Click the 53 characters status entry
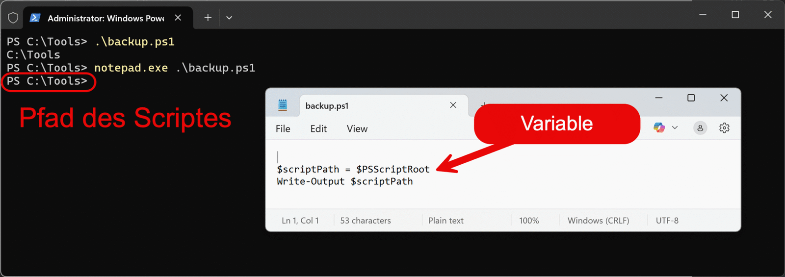This screenshot has width=785, height=277. (x=366, y=221)
